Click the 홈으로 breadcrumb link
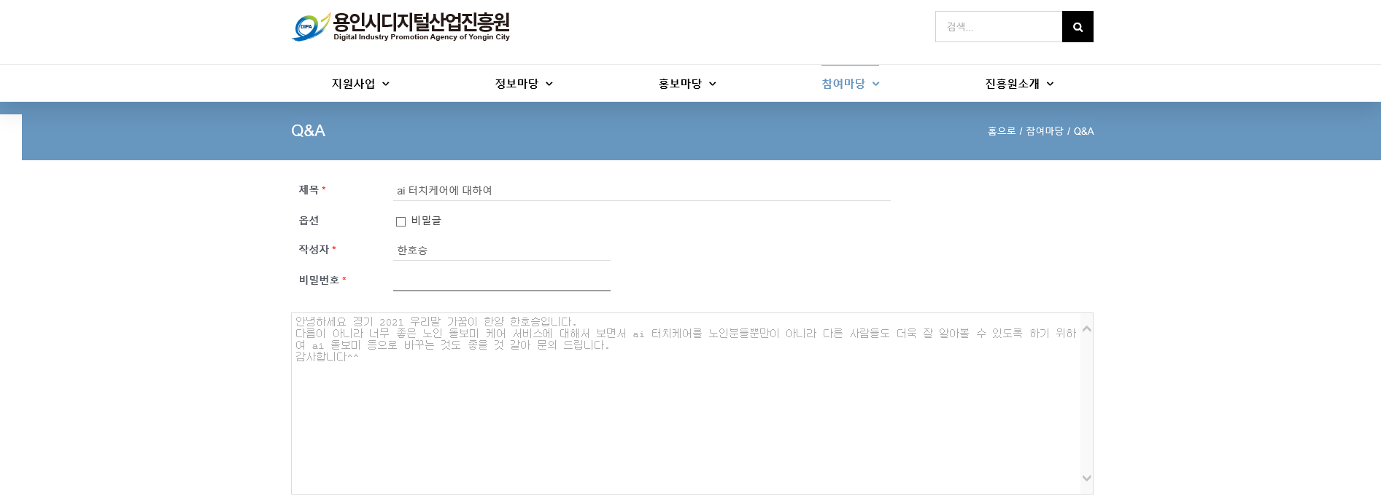The image size is (1381, 496). click(1001, 131)
